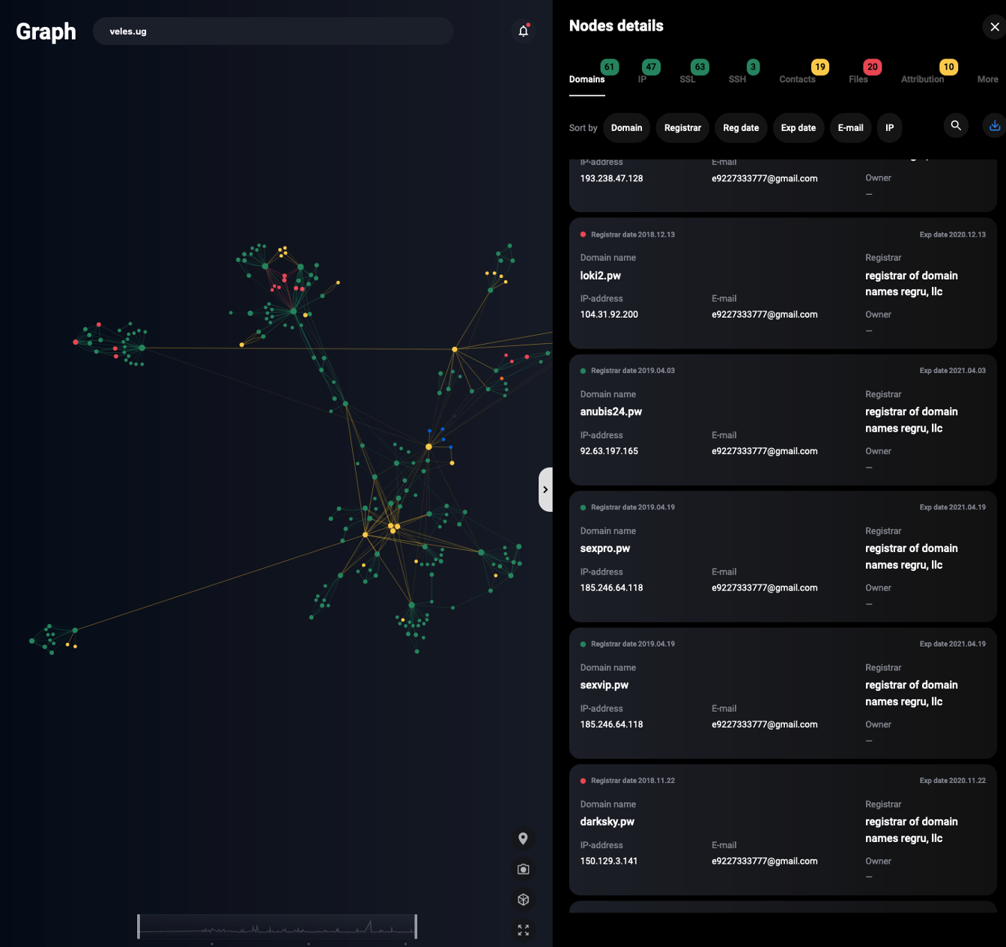Sort domains by Reg date
Image resolution: width=1006 pixels, height=947 pixels.
click(741, 128)
